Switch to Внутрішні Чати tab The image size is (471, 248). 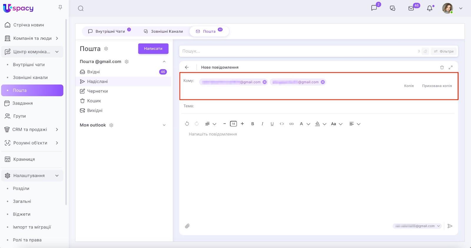[x=110, y=31]
